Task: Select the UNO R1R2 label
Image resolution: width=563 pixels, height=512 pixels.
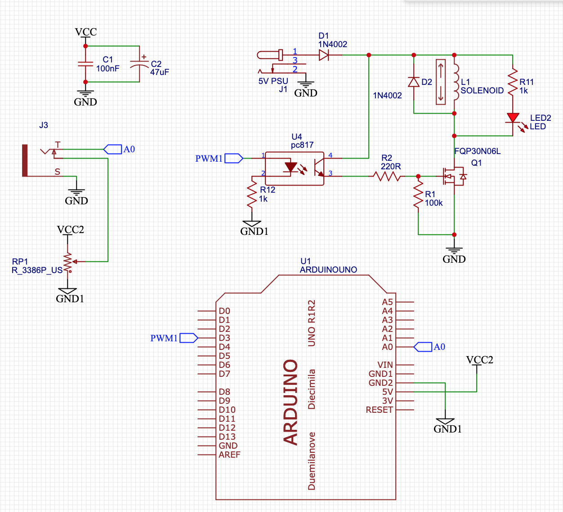Action: pyautogui.click(x=311, y=323)
